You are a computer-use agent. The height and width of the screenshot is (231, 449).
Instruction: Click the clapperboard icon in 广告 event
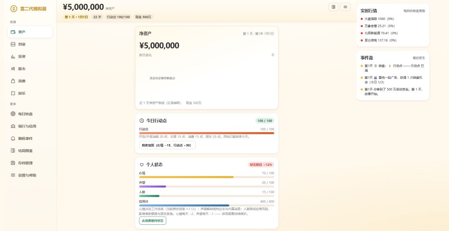click(x=376, y=78)
